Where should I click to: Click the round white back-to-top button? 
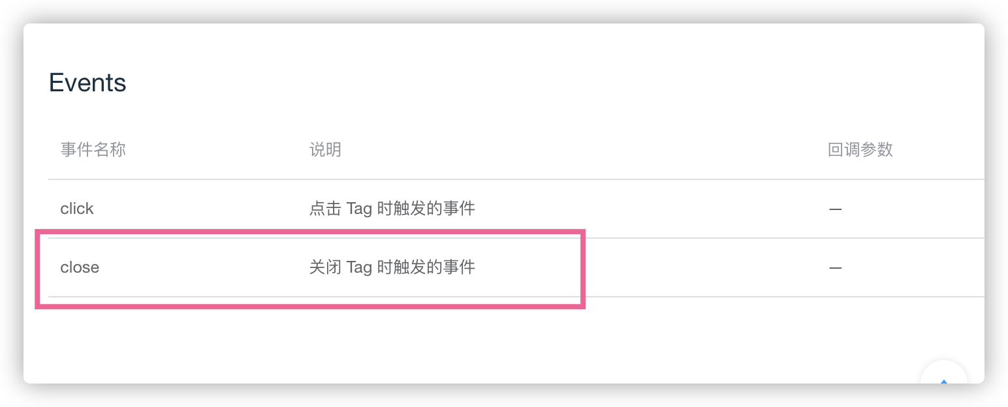tap(944, 372)
